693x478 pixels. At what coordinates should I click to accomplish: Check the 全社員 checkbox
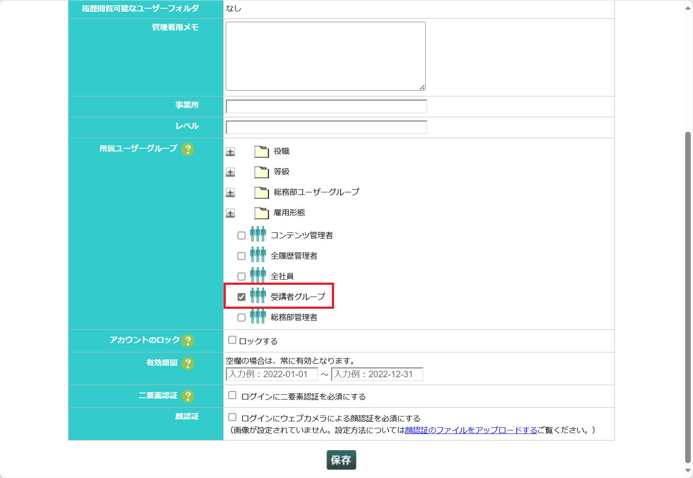pyautogui.click(x=241, y=277)
